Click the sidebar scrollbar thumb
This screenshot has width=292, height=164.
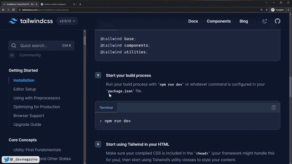(85, 41)
